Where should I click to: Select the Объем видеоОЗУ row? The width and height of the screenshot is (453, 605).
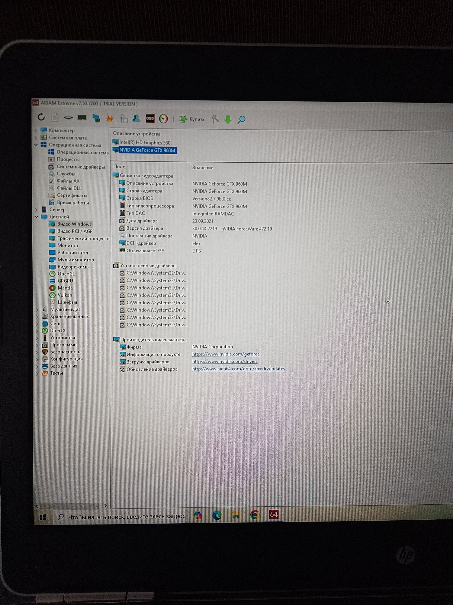160,250
